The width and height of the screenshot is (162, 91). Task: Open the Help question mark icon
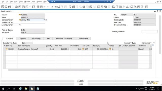coord(147,7)
